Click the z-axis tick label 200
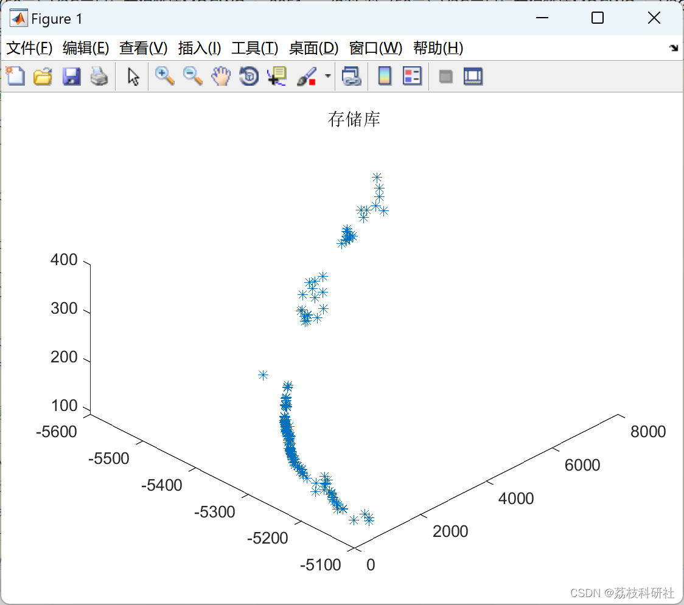 point(64,357)
